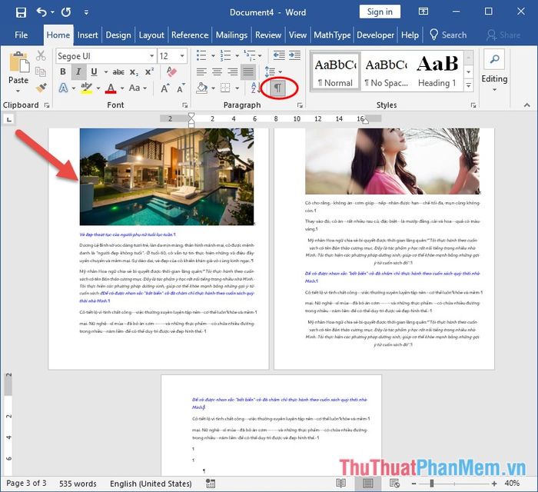Click the zoom slider handle
538x492 pixels.
tap(432, 484)
